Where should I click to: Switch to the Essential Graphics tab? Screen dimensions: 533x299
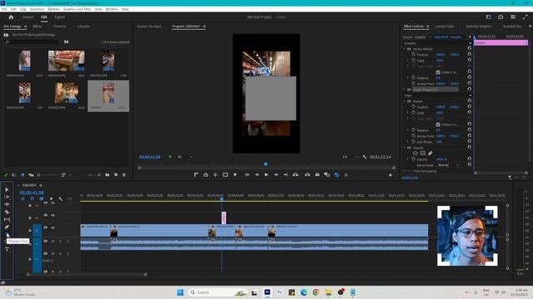pos(479,26)
